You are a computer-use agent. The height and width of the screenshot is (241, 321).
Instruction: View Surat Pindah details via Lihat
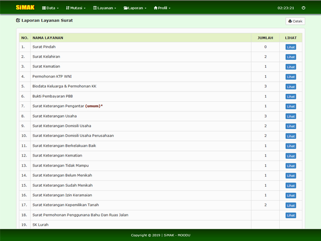coord(290,47)
